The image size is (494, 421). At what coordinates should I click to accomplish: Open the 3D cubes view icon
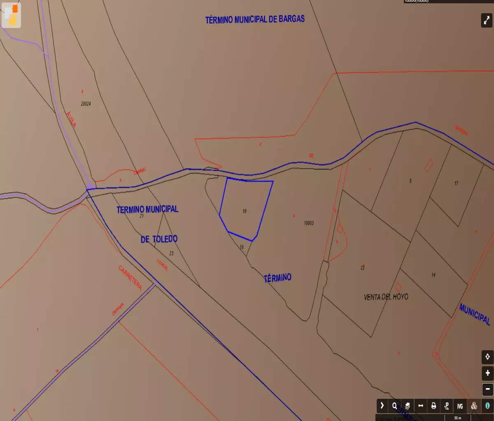tap(474, 406)
